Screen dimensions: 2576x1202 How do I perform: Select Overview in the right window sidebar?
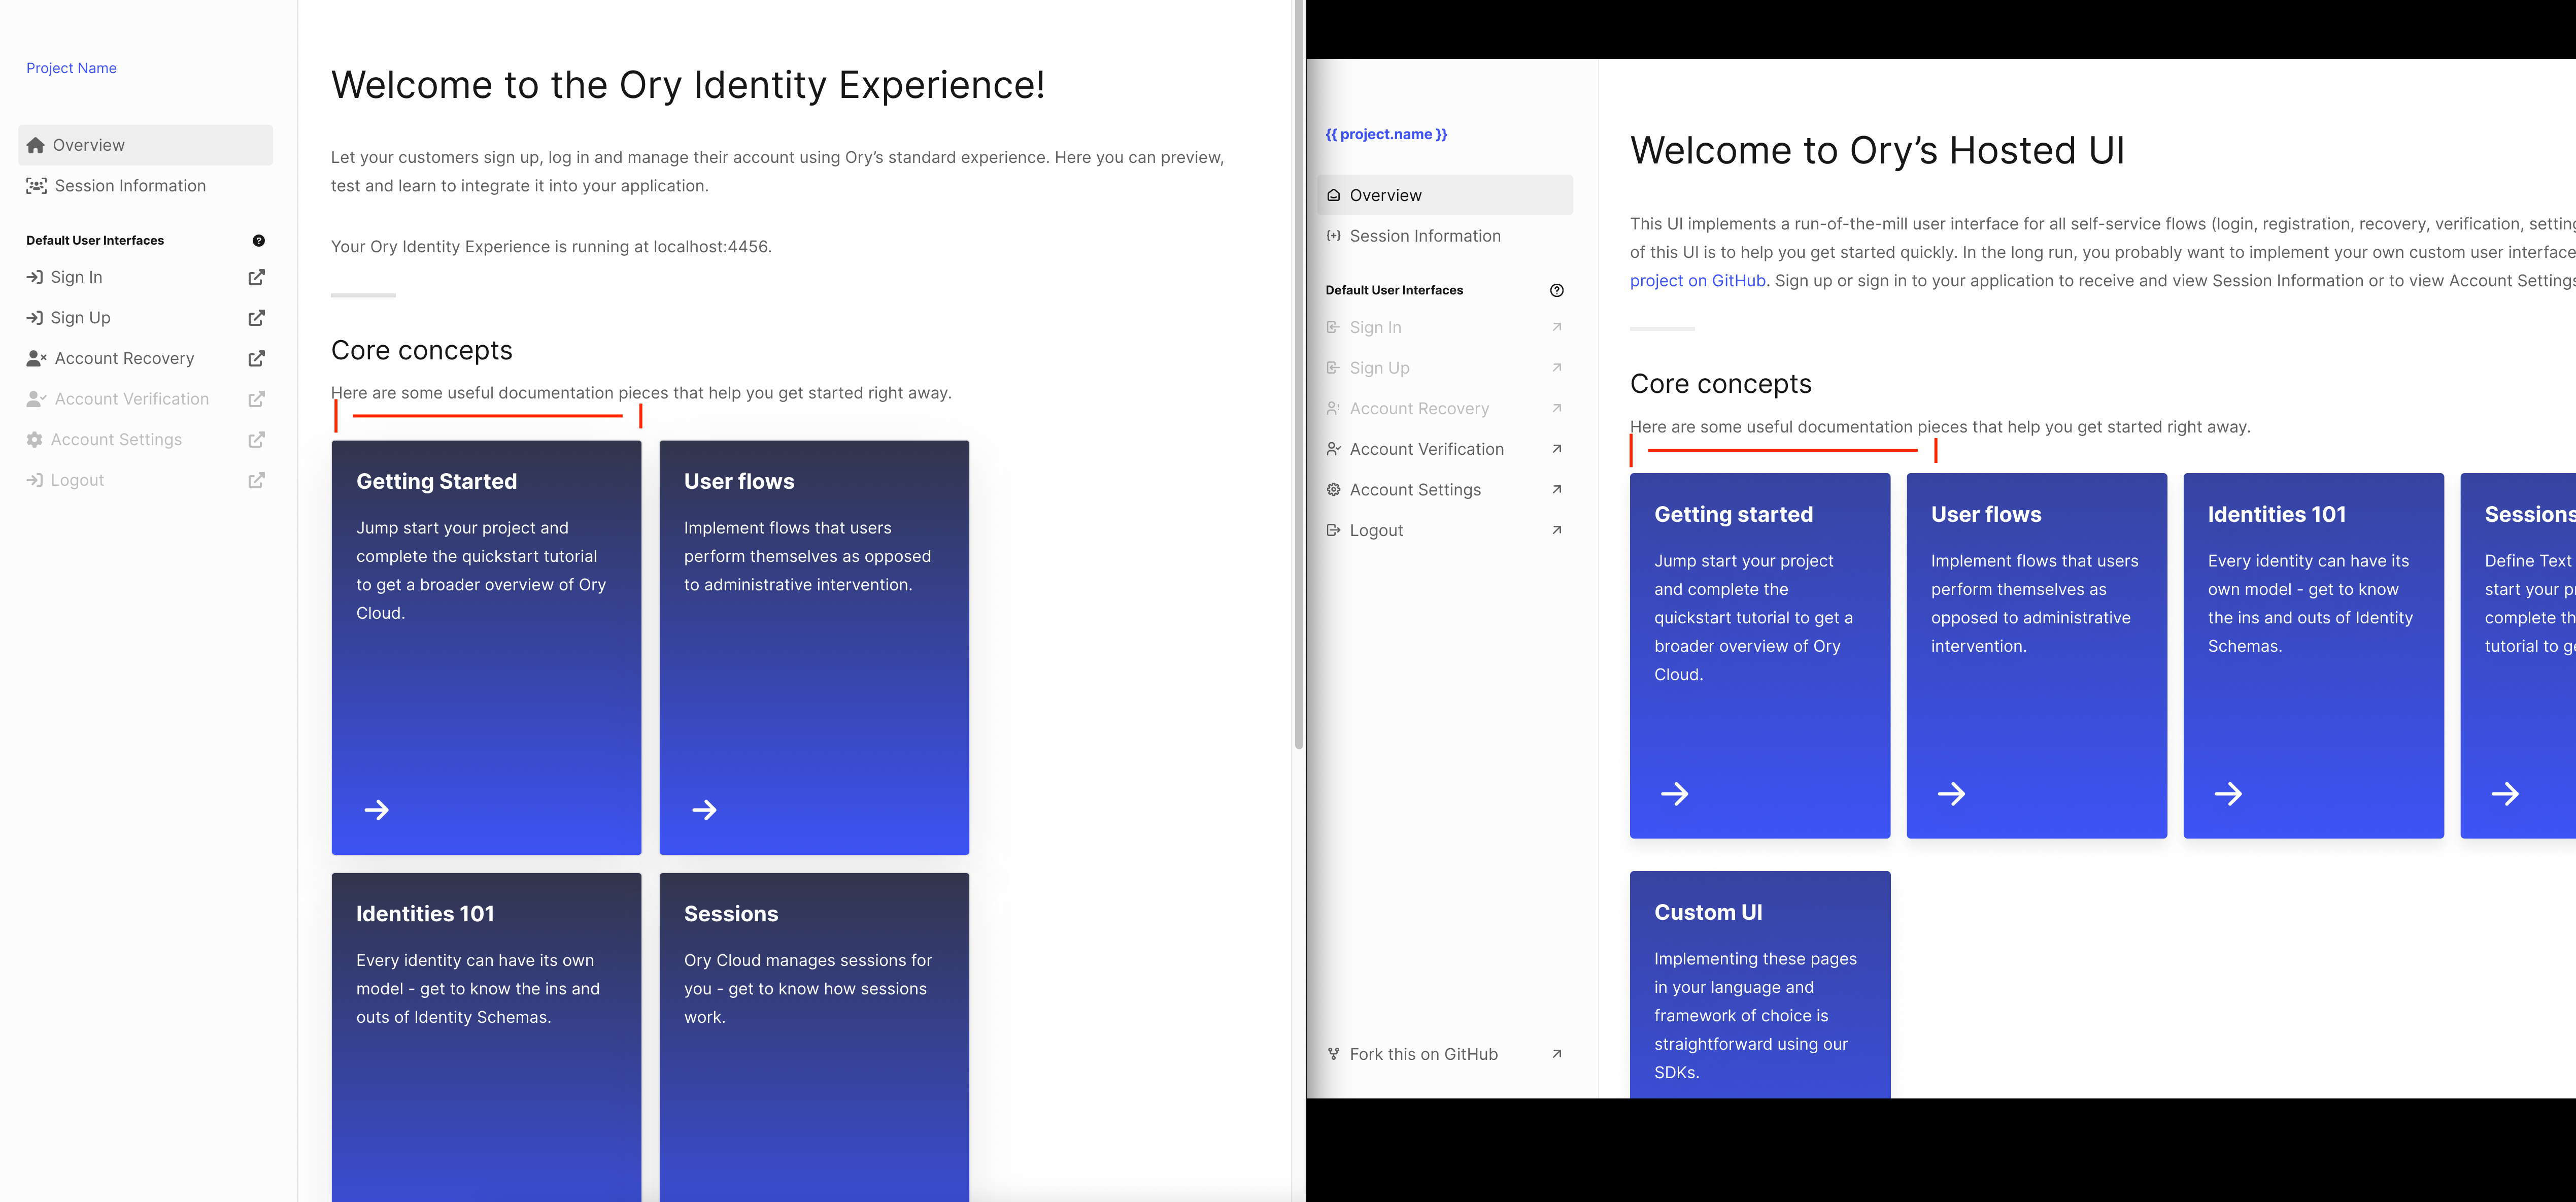click(x=1445, y=195)
